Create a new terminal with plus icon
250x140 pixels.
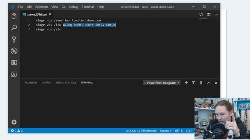tap(186, 83)
